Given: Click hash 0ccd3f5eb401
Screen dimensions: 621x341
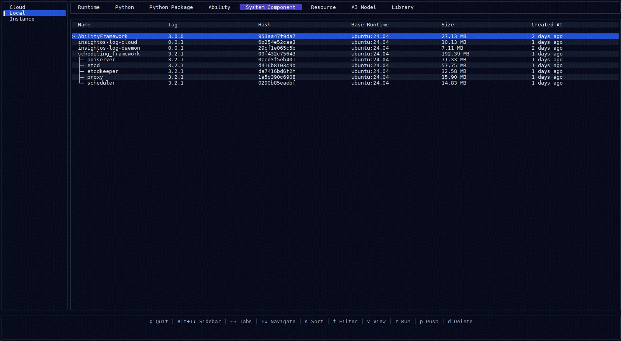Looking at the screenshot, I should click(x=277, y=59).
